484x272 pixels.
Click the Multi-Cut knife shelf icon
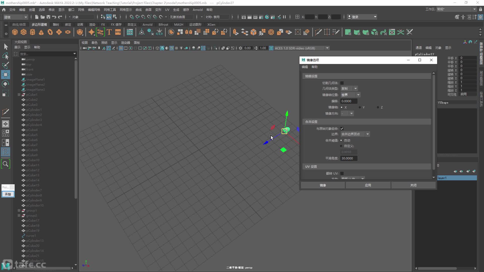coord(318,32)
